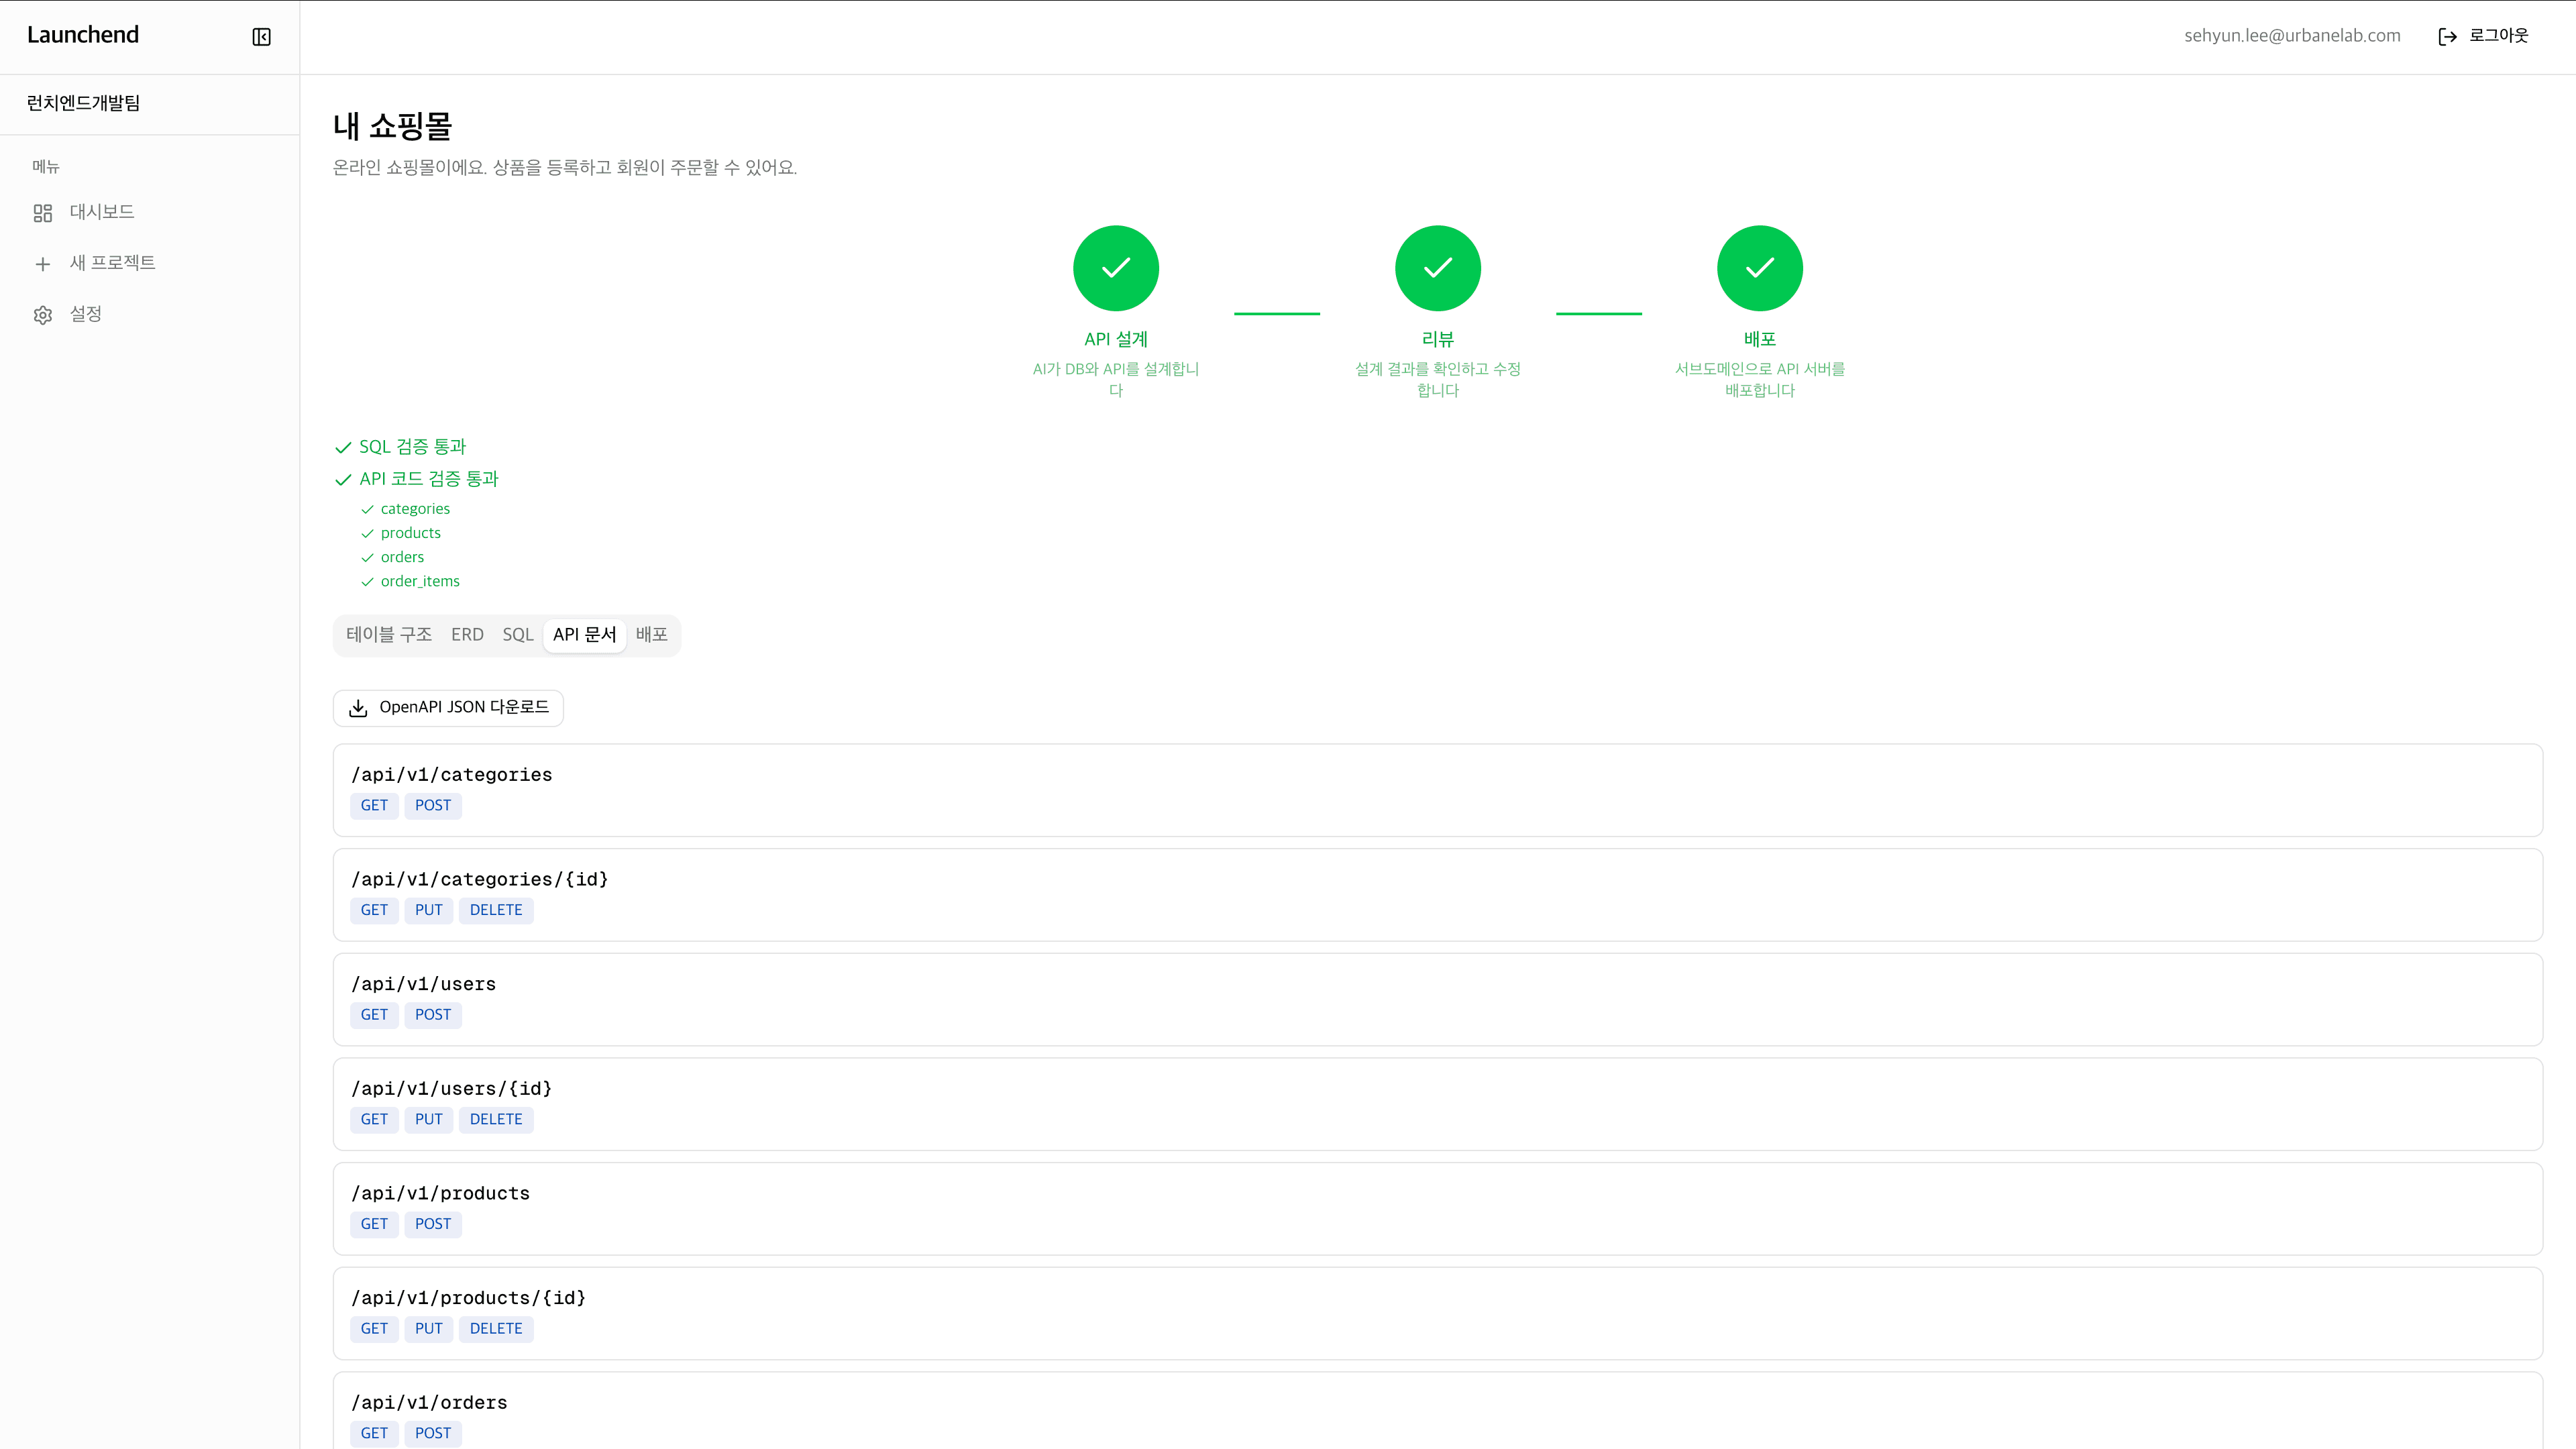This screenshot has width=2576, height=1449.
Task: Click the order_items validation entry
Action: (x=420, y=582)
